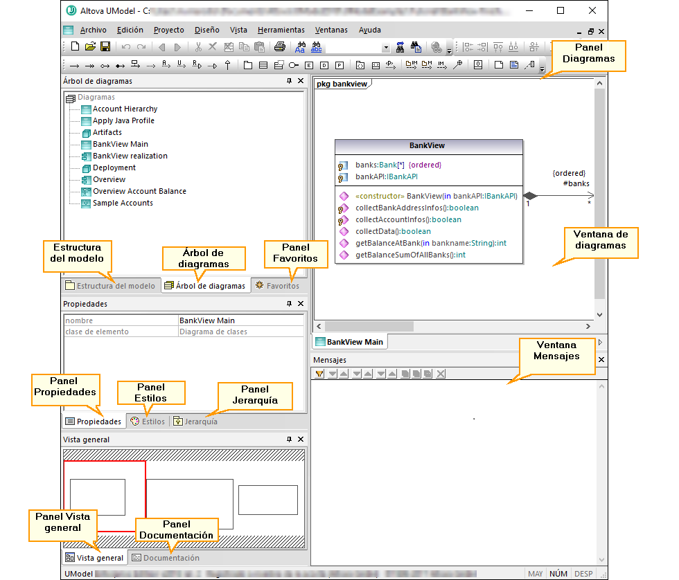Select the DataType 'D' tool

click(x=324, y=65)
